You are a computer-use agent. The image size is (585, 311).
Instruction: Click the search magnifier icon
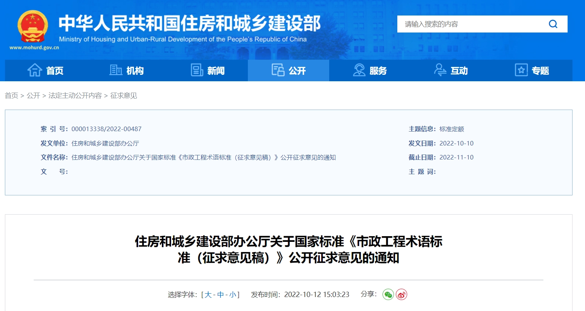click(x=553, y=24)
